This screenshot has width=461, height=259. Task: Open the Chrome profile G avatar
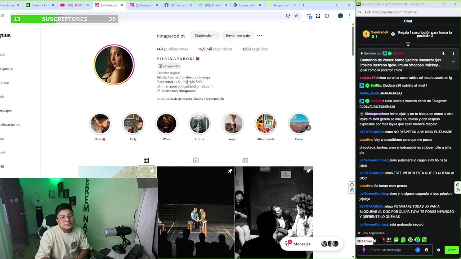pyautogui.click(x=340, y=16)
